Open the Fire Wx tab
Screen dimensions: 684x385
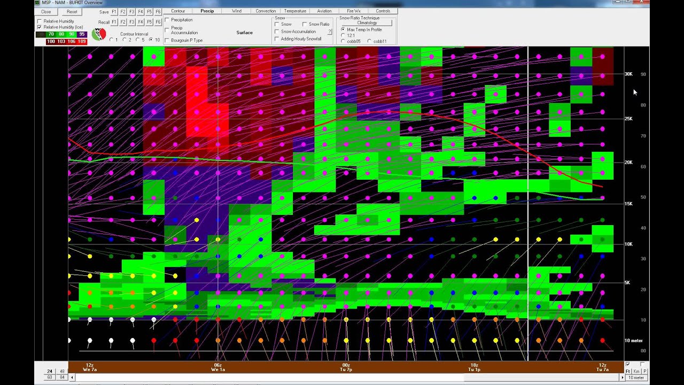(x=354, y=11)
